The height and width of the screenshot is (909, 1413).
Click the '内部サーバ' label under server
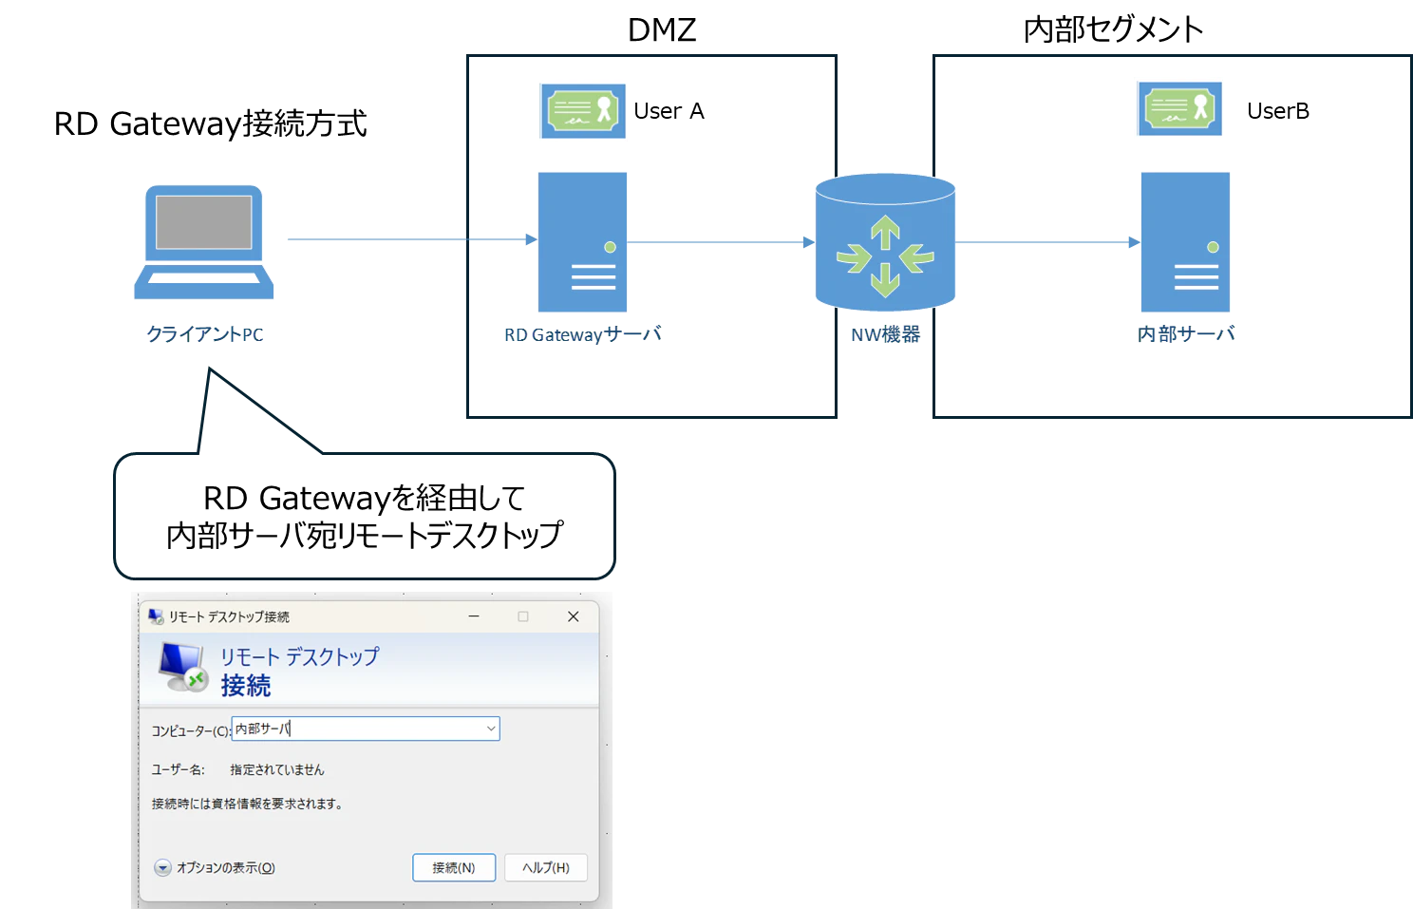point(1186,334)
